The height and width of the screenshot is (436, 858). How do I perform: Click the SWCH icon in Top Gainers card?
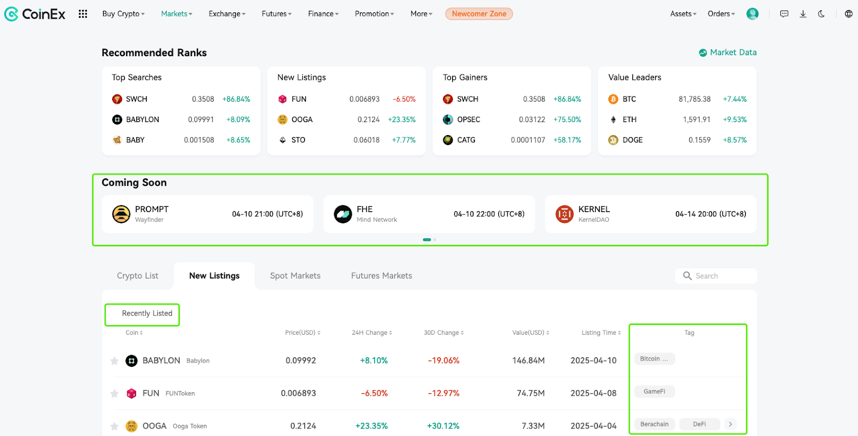click(x=448, y=99)
